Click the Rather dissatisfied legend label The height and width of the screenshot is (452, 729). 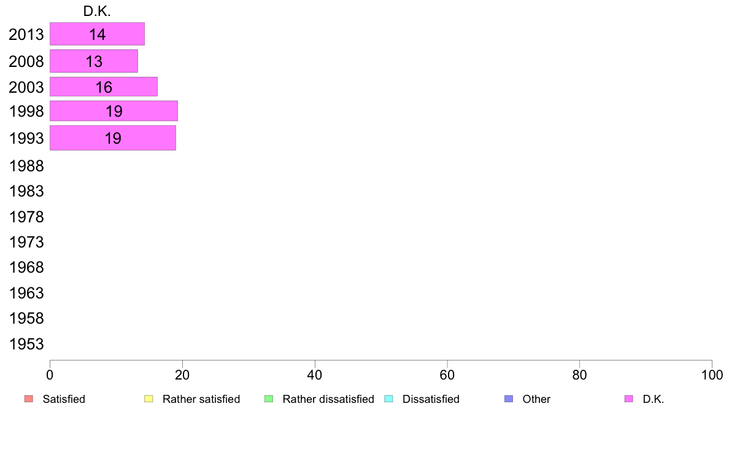point(328,399)
